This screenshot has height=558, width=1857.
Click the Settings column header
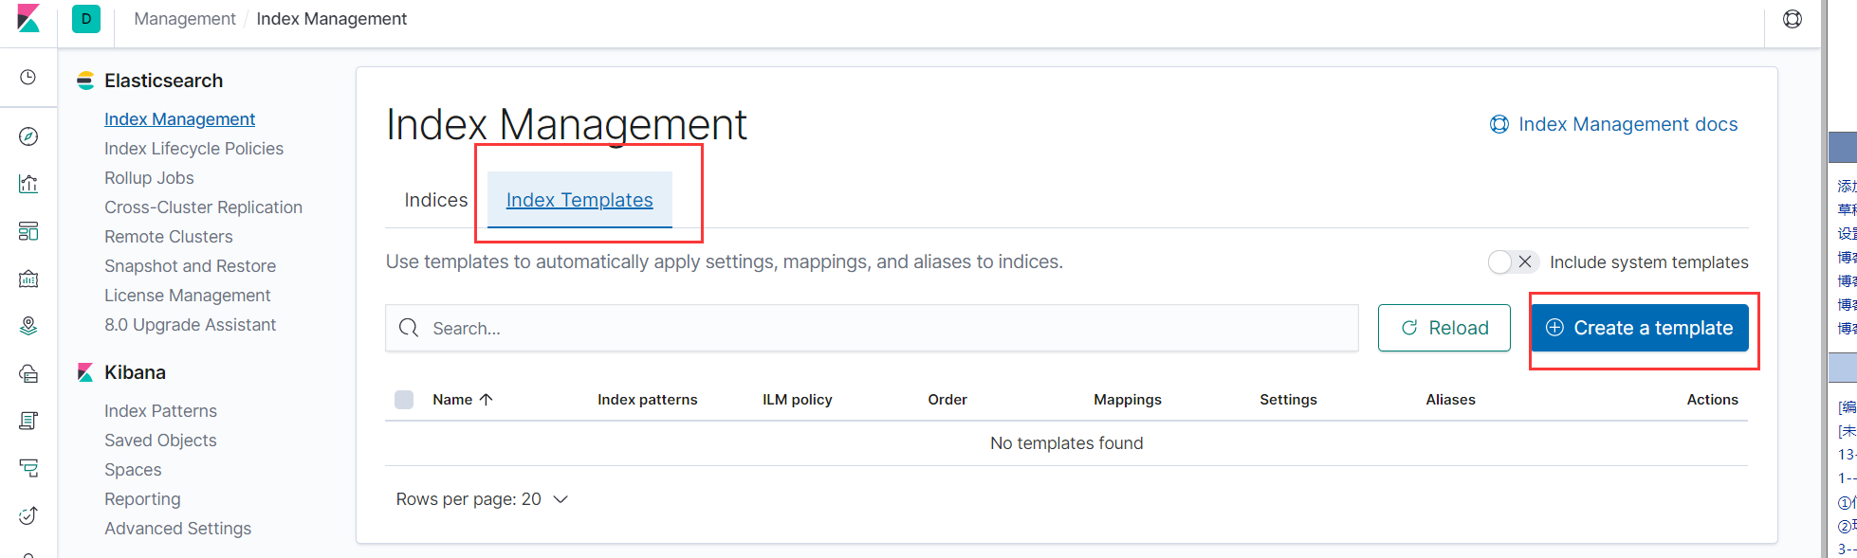(1288, 400)
